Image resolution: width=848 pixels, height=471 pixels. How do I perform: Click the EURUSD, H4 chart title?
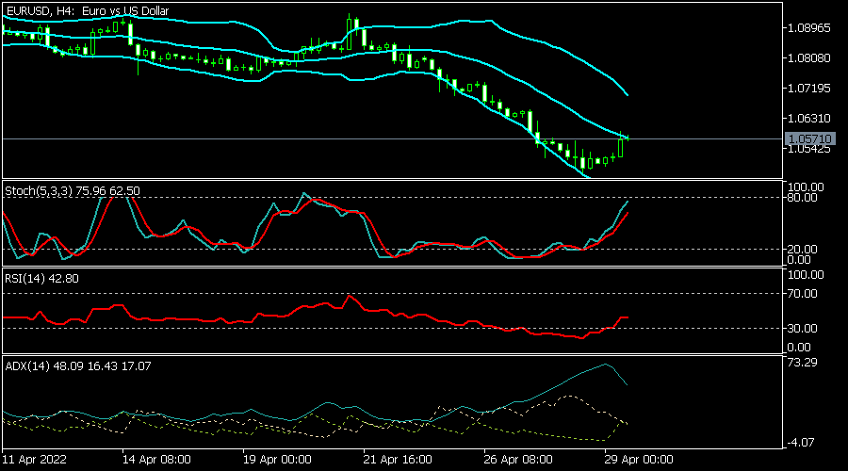pyautogui.click(x=87, y=10)
